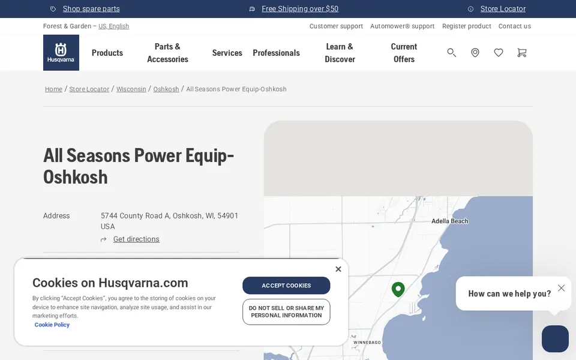
Task: Click the info icon beside Store Locator
Action: (x=470, y=9)
